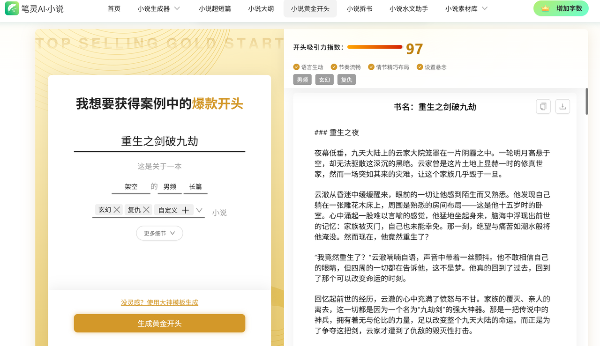This screenshot has height=346, width=600.
Task: Open 没灵感?使用大神模板生成 link
Action: [159, 302]
